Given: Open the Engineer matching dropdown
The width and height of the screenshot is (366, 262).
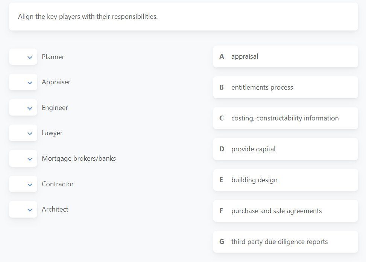Looking at the screenshot, I should click(23, 107).
